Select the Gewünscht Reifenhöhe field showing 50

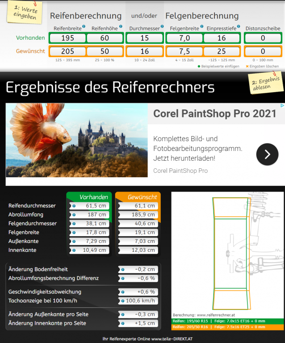[105, 51]
